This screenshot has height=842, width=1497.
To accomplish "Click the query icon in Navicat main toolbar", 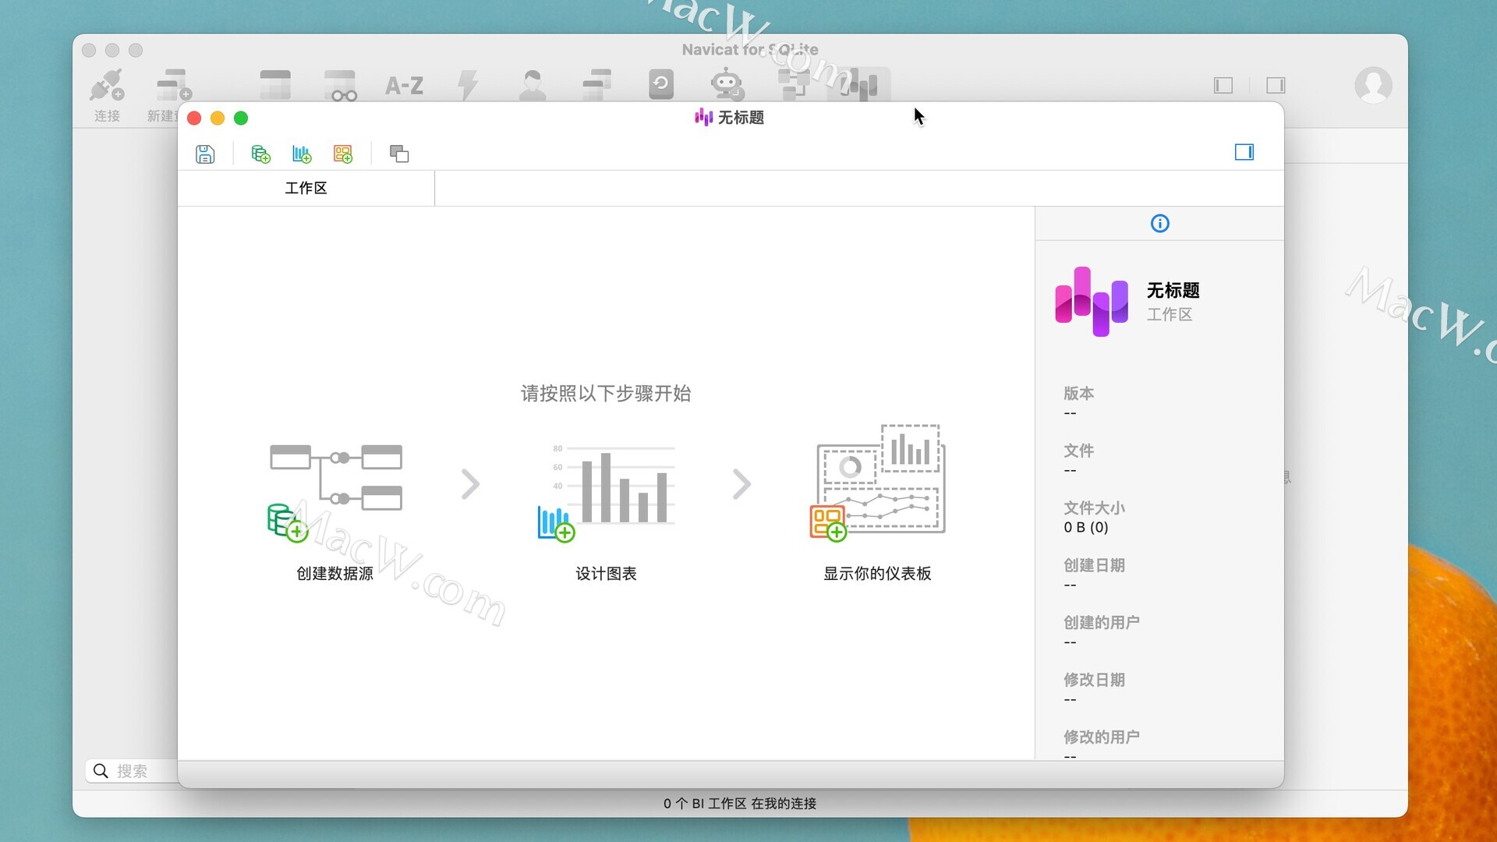I will [596, 85].
